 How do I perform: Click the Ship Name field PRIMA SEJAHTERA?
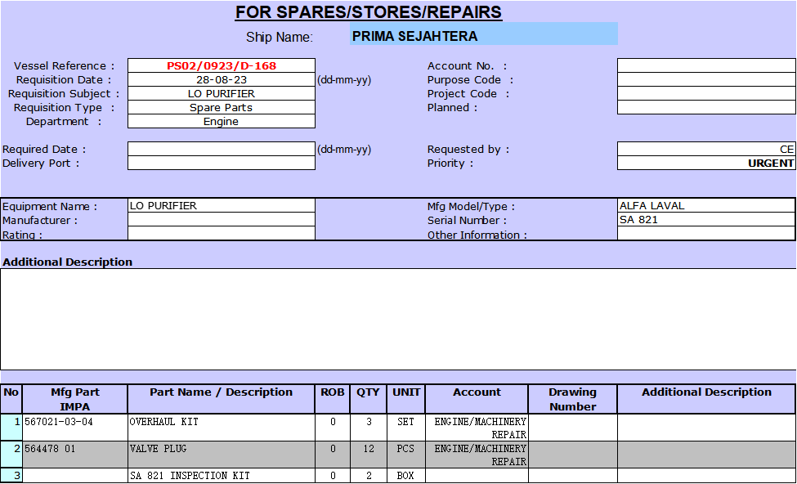(x=483, y=35)
